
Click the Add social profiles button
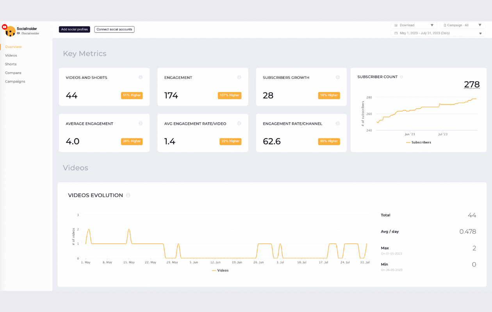coord(75,29)
